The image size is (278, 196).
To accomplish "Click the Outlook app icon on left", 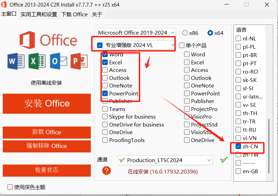I will tap(58, 61).
